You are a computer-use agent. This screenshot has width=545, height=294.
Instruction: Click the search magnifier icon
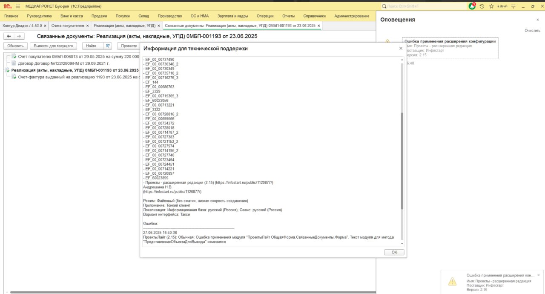tap(384, 6)
